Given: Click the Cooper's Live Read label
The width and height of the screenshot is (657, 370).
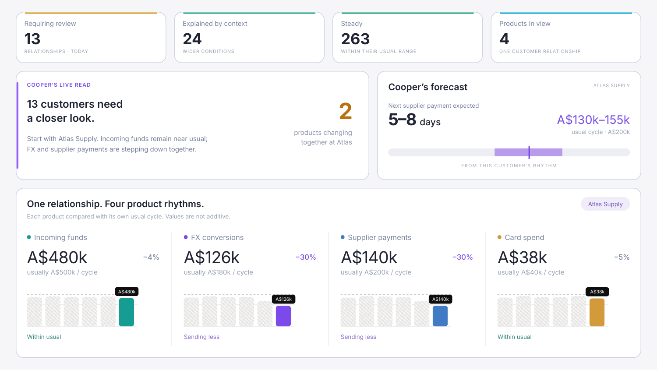Looking at the screenshot, I should click(x=59, y=85).
